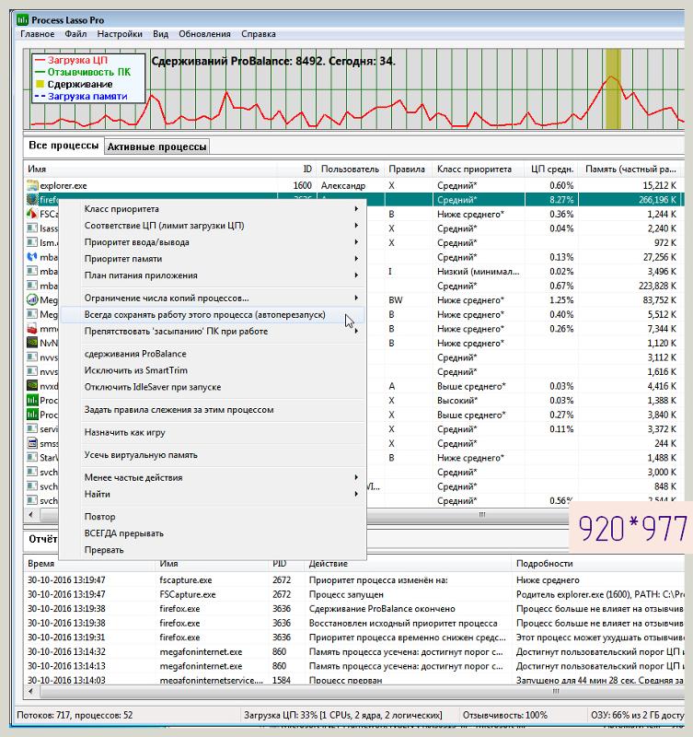Image resolution: width=693 pixels, height=737 pixels.
Task: Open the Обновления menu
Action: pos(204,34)
